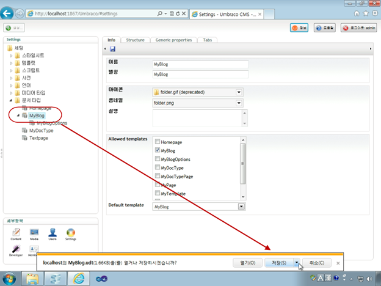Open Visual Studio infinity taskbar icon

coord(101,279)
